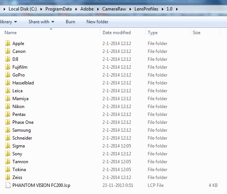Screen dimensions: 227x194
Task: Expand the arrow after 1.0 breadcrumb
Action: [177, 9]
